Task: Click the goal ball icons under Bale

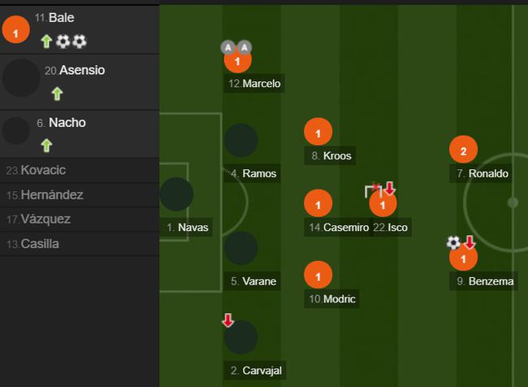Action: [x=71, y=41]
